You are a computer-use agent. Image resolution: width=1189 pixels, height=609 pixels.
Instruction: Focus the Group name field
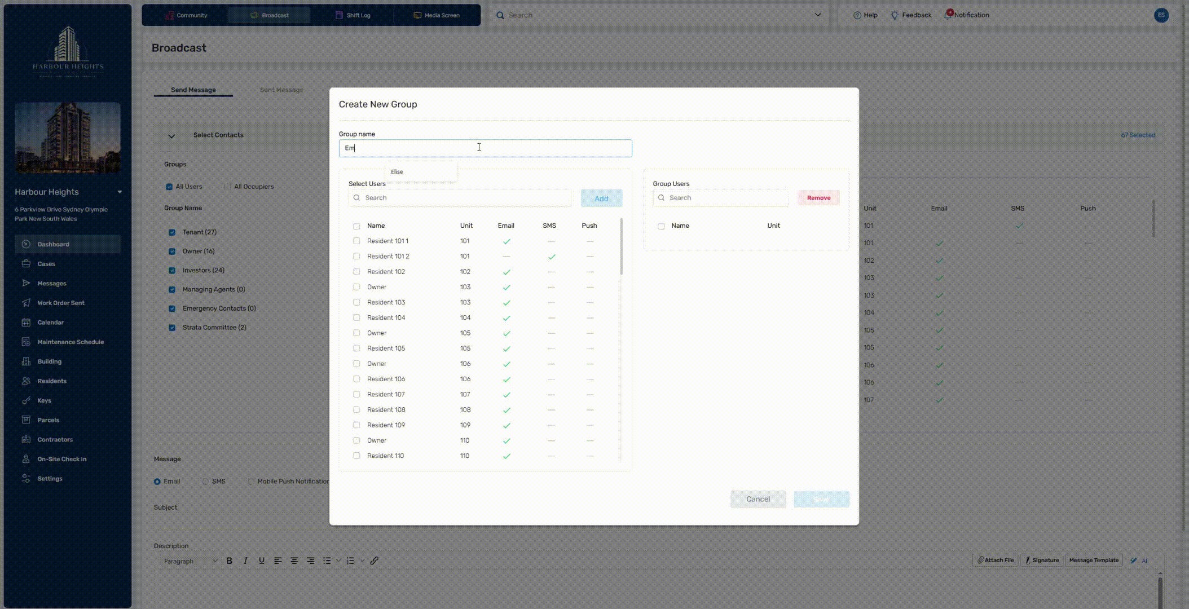click(485, 148)
